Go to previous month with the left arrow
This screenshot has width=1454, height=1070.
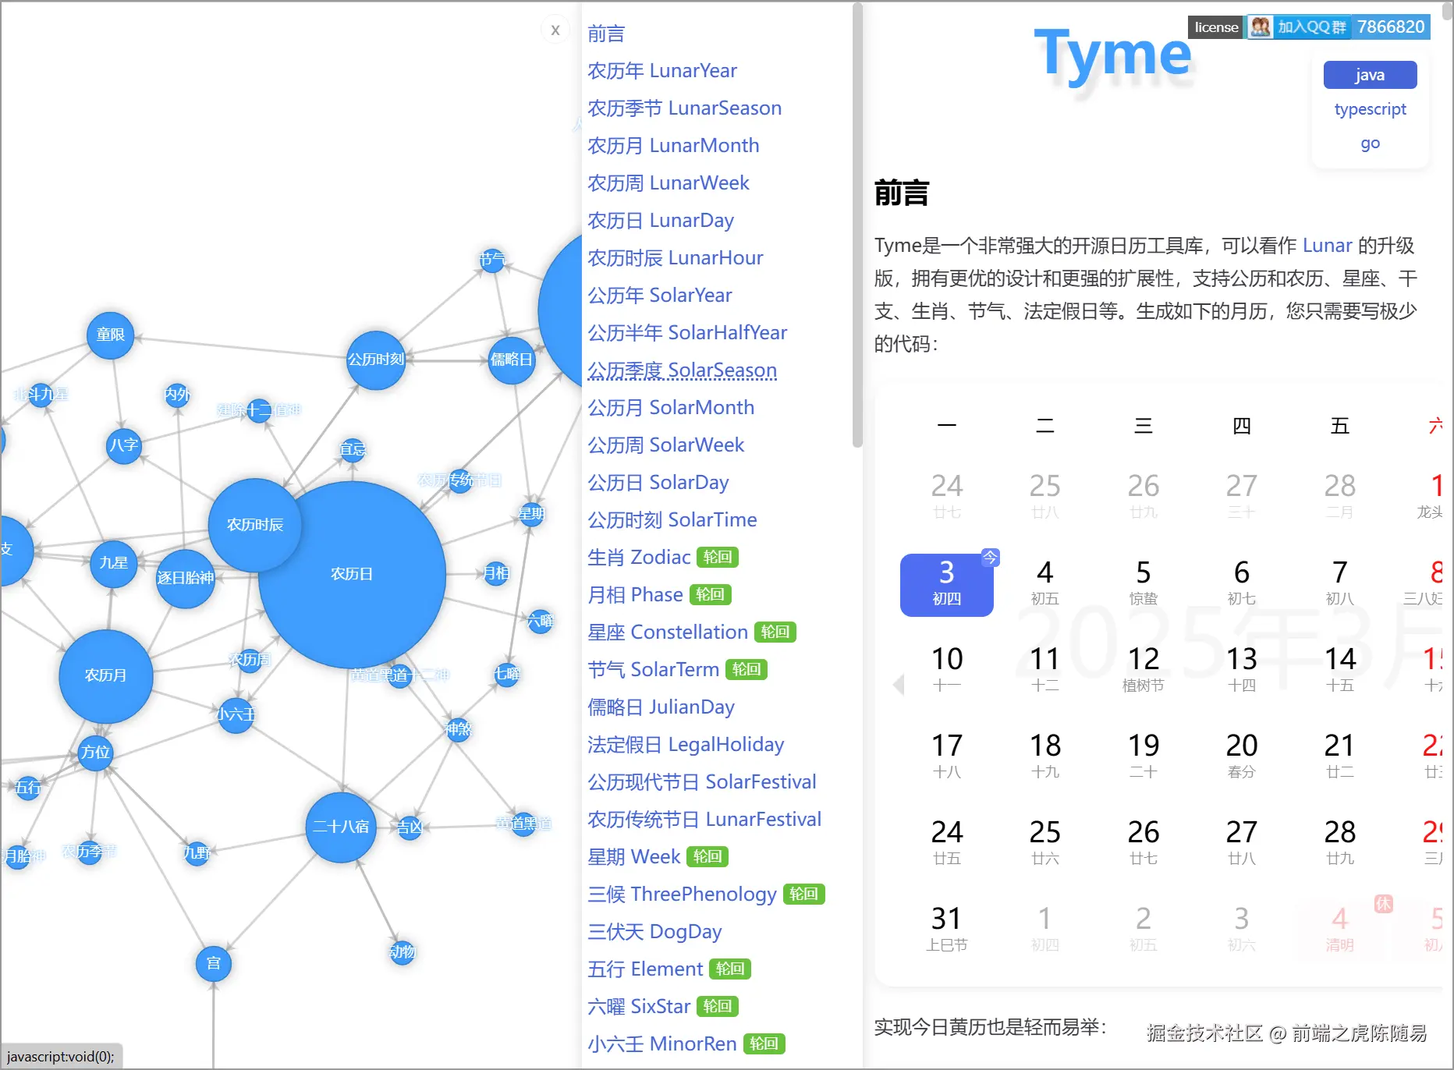tap(899, 685)
